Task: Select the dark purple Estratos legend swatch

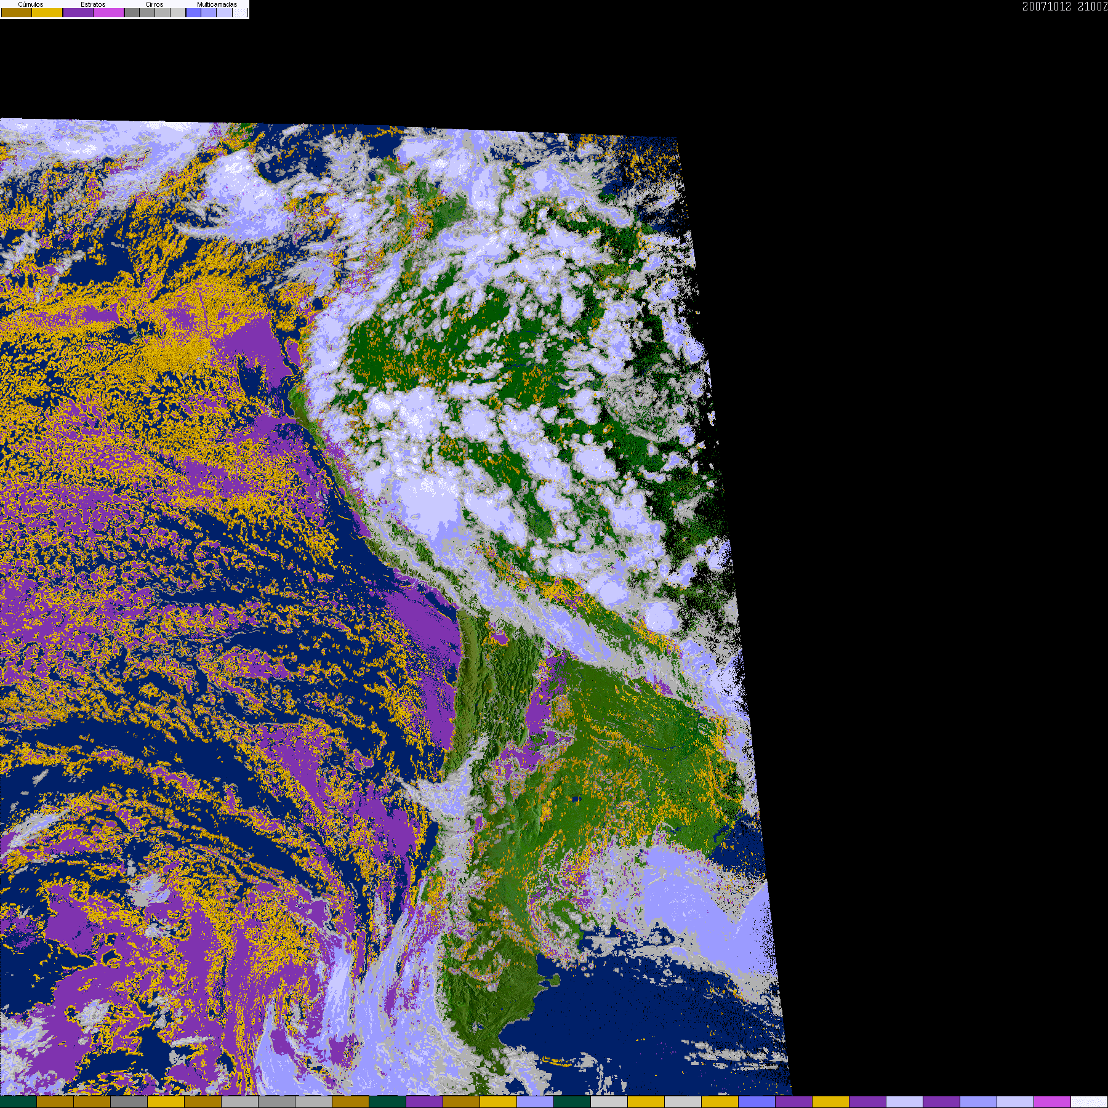Action: 78,12
